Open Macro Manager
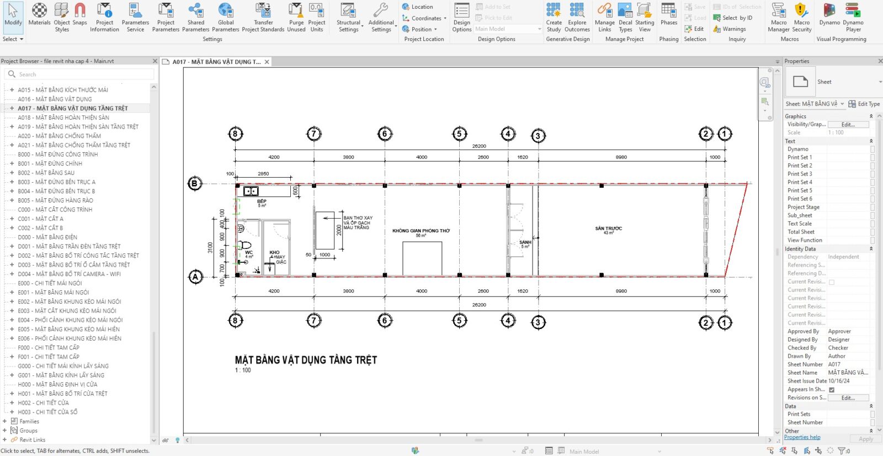The height and width of the screenshot is (456, 883). coord(779,18)
